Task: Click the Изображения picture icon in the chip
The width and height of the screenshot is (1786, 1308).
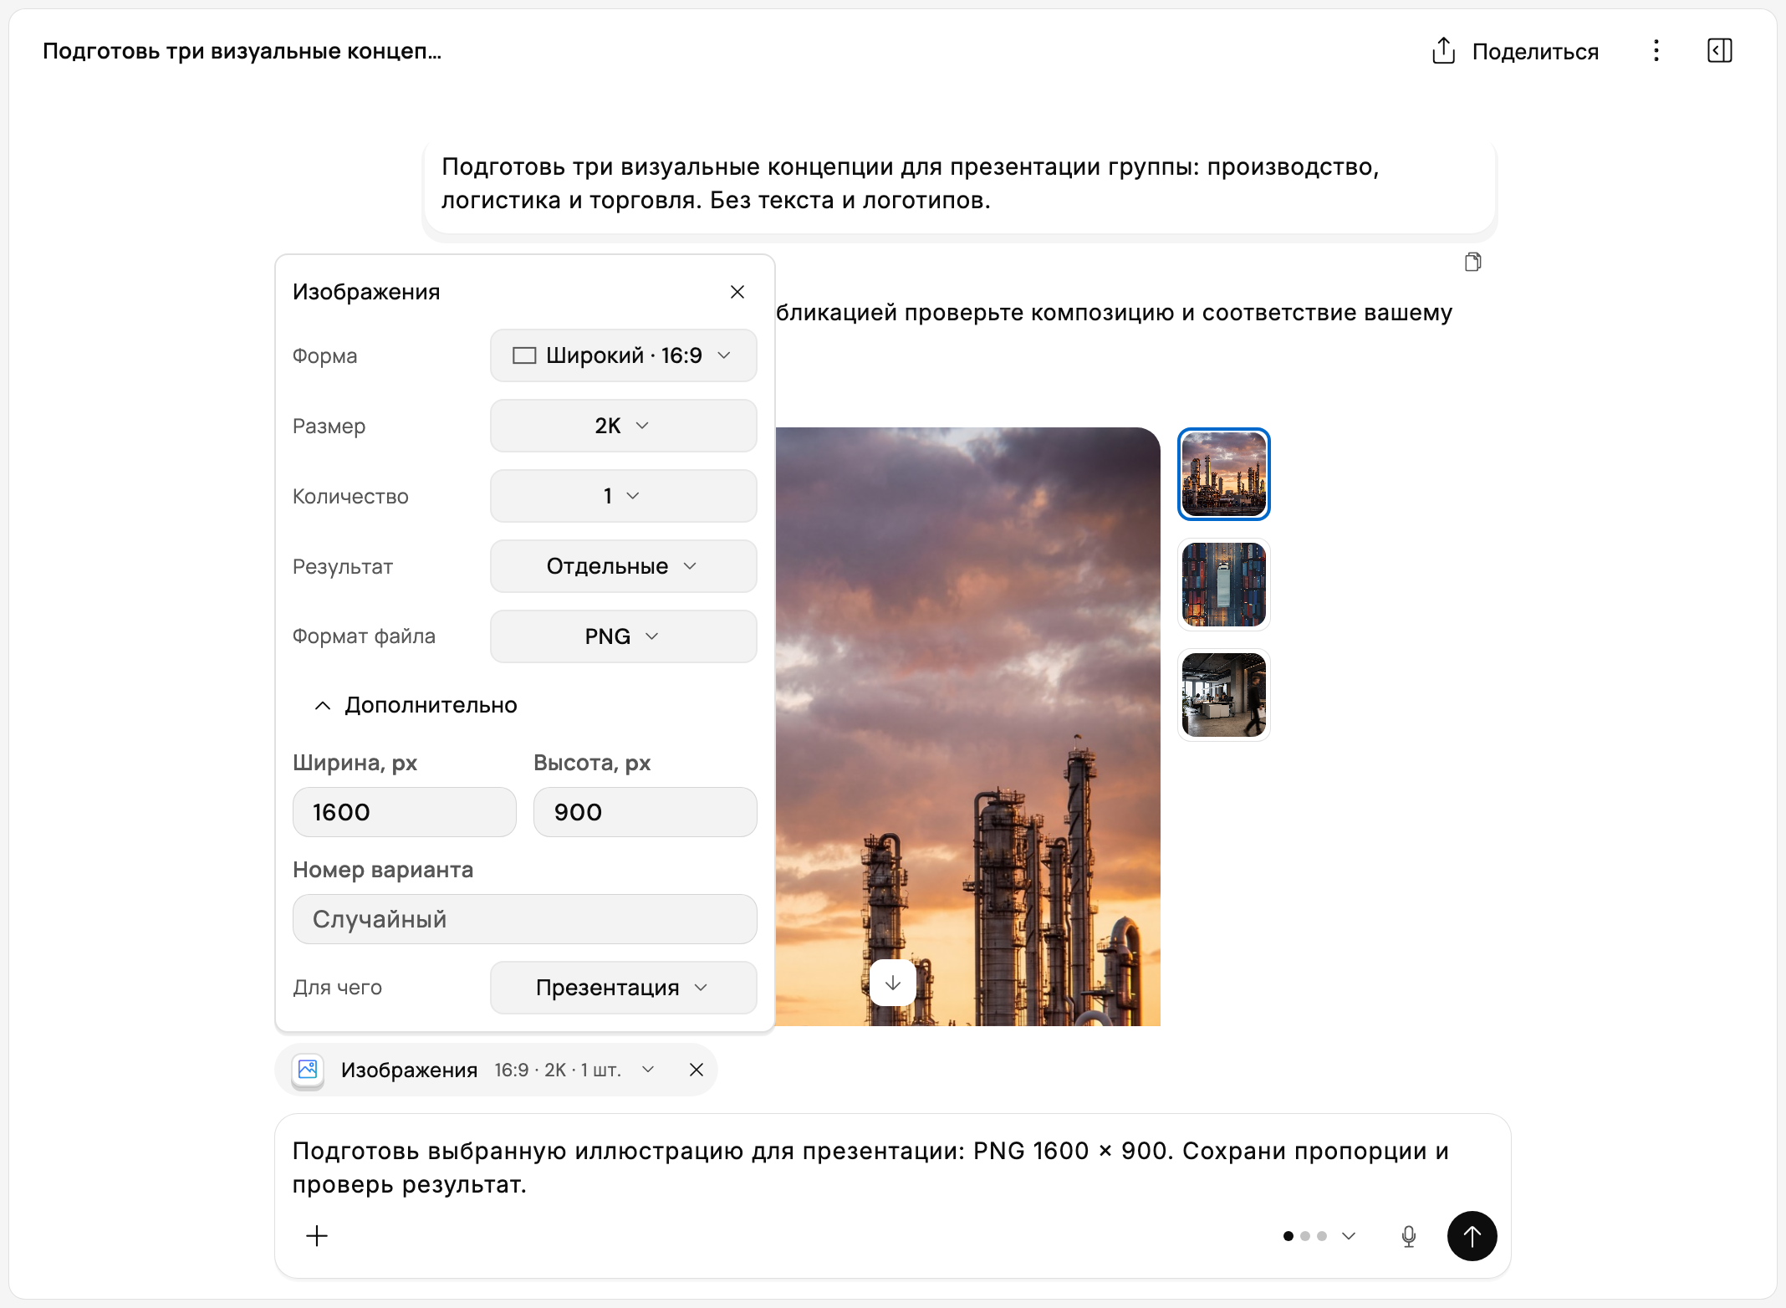Action: pyautogui.click(x=308, y=1070)
